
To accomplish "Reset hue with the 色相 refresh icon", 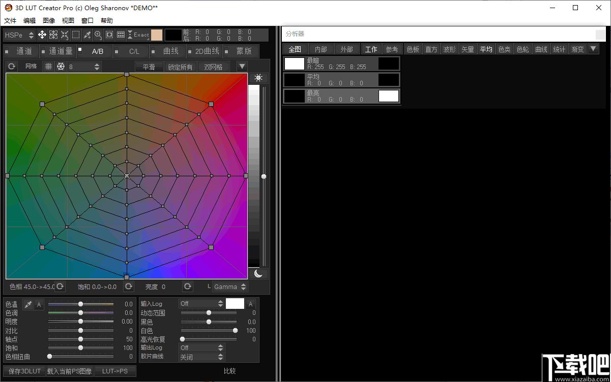I will pyautogui.click(x=60, y=286).
